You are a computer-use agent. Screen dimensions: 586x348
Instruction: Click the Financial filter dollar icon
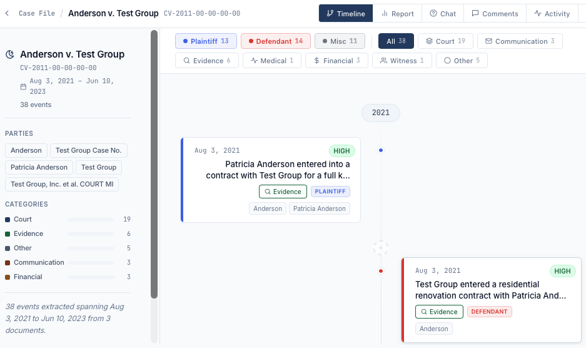coord(316,61)
